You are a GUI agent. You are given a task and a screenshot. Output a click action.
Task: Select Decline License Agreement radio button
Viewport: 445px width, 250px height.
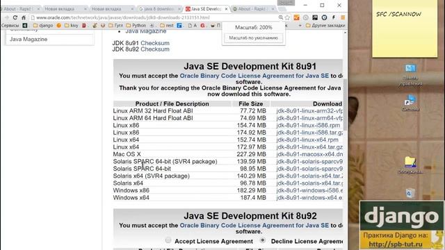[x=263, y=240]
